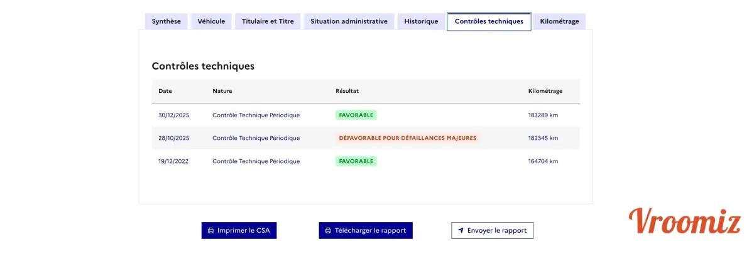Select the Contrôles techniques tab
The width and height of the screenshot is (754, 254).
tap(489, 21)
